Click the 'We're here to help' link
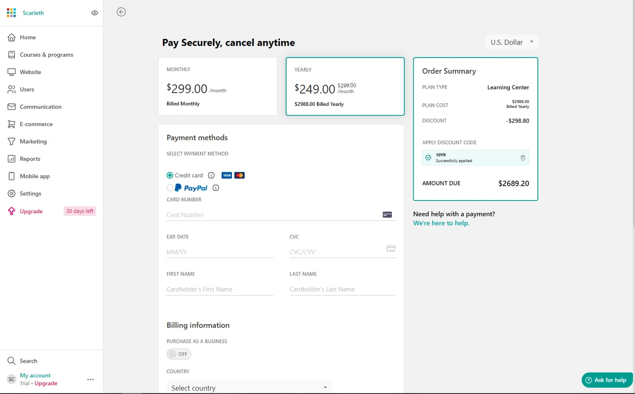Viewport: 635px width, 394px height. click(441, 223)
